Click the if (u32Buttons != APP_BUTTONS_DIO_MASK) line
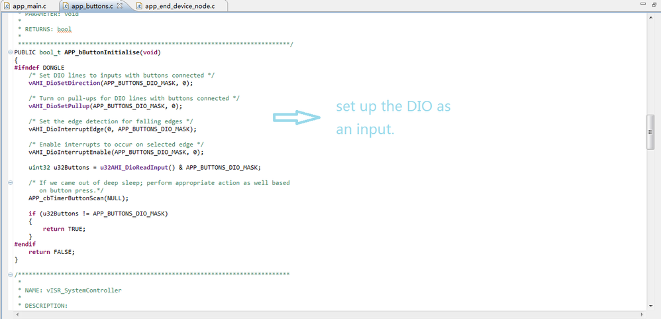661x319 pixels. (98, 214)
